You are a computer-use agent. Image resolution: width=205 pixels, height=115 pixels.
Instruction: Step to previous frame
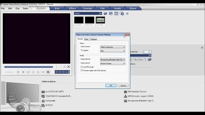tap(33, 72)
